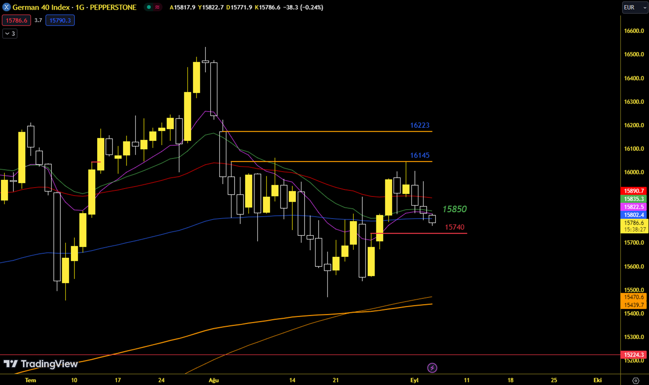The width and height of the screenshot is (649, 385).
Task: Click the red approximate-data indicator icon
Action: tap(157, 7)
